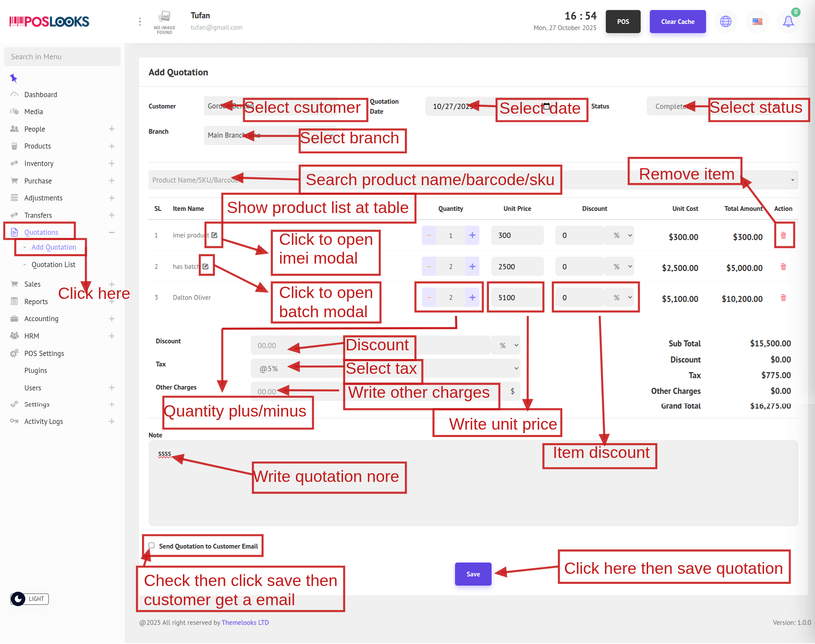Click the Clear Cache button
The image size is (815, 644).
click(x=677, y=22)
